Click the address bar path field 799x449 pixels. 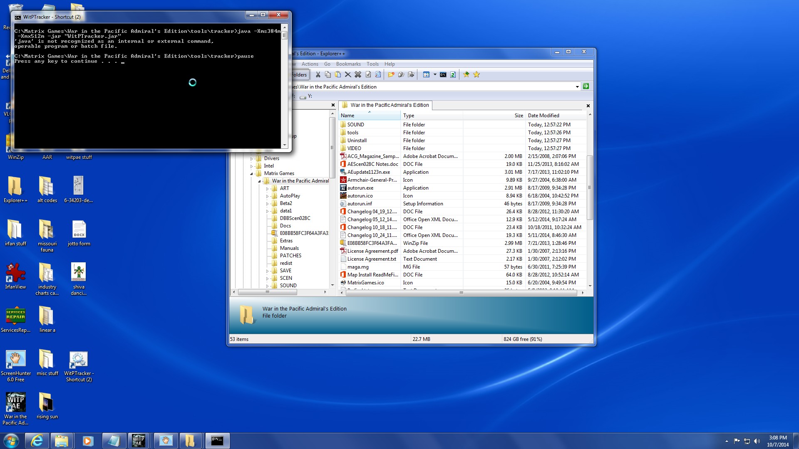tap(433, 87)
